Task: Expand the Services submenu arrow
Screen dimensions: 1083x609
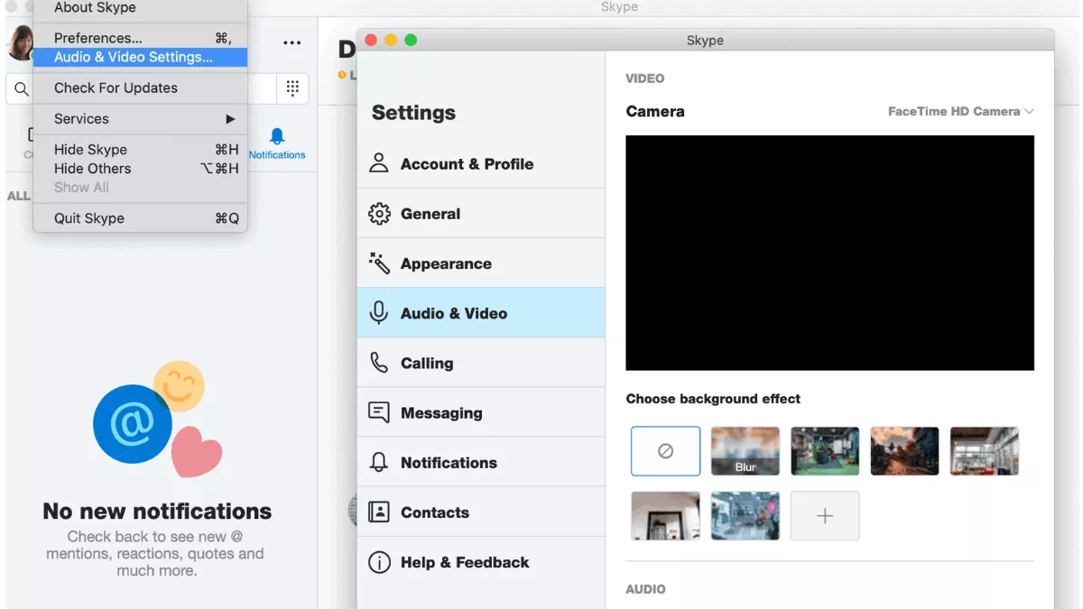Action: point(230,119)
